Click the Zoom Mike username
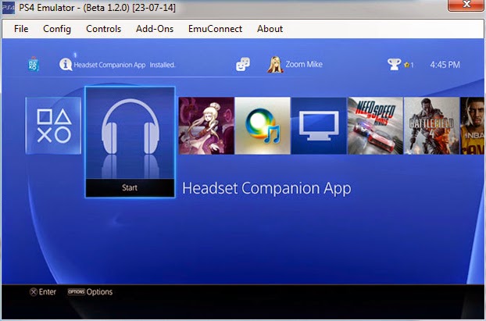486x321 pixels. [304, 65]
